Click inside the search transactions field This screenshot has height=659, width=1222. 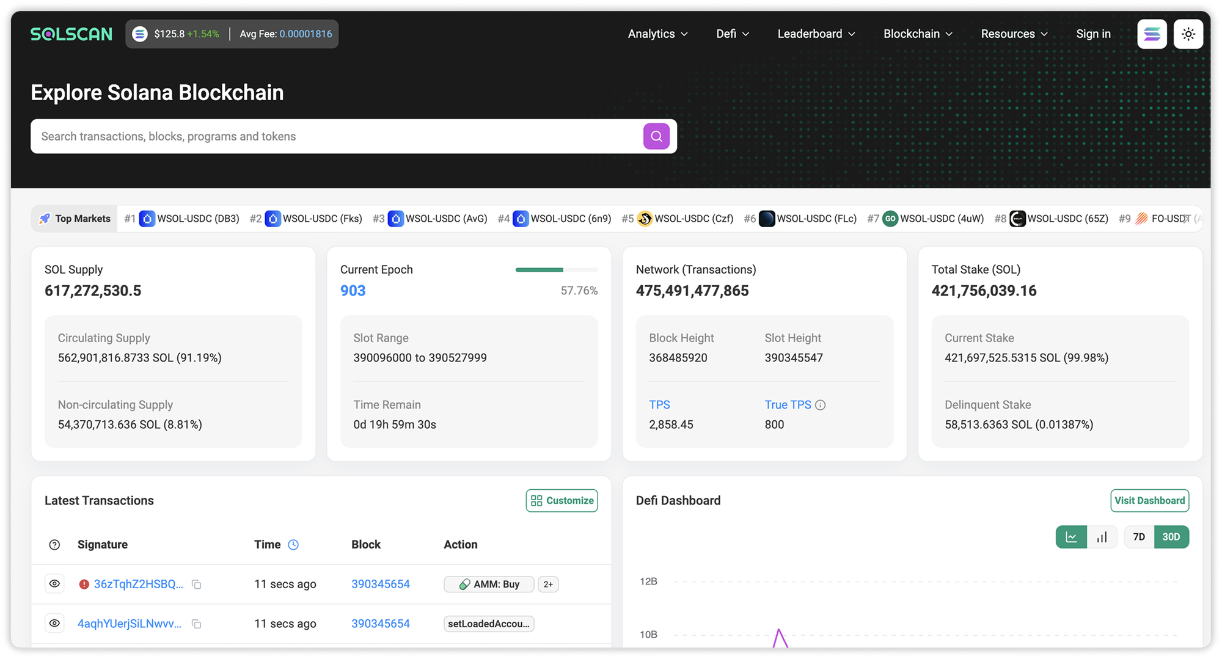point(305,136)
